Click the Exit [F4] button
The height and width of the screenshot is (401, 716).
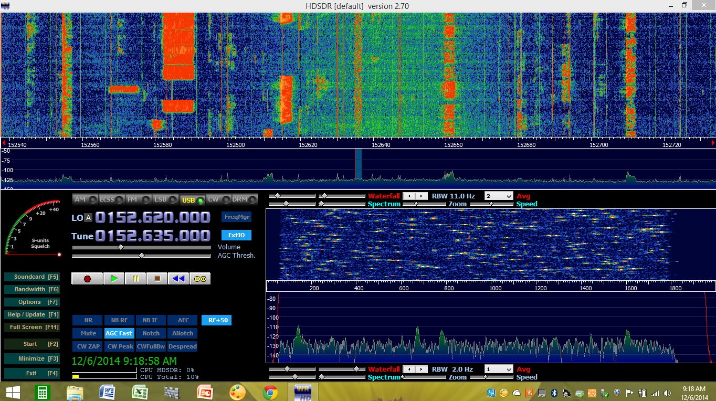tap(31, 373)
